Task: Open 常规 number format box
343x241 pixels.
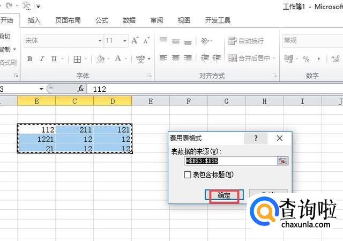Action: (x=312, y=41)
